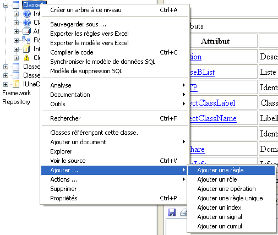This screenshot has width=278, height=235.
Task: Click the first blue question mark icon
Action: pos(27,14)
